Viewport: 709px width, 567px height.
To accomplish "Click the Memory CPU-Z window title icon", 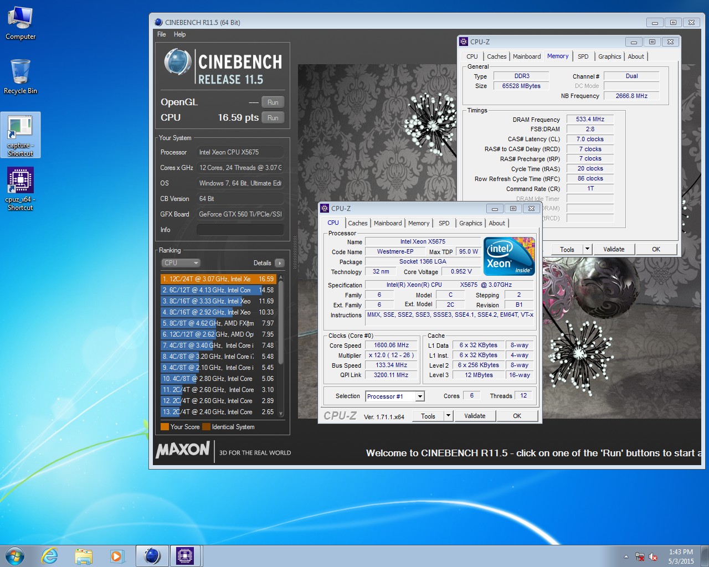I will 464,42.
